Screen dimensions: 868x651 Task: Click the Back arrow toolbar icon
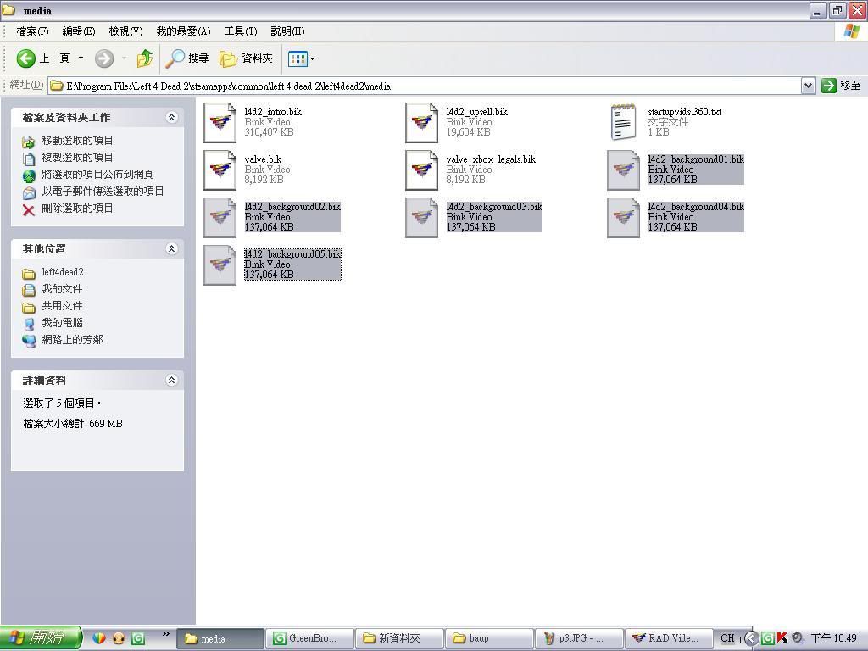click(26, 58)
